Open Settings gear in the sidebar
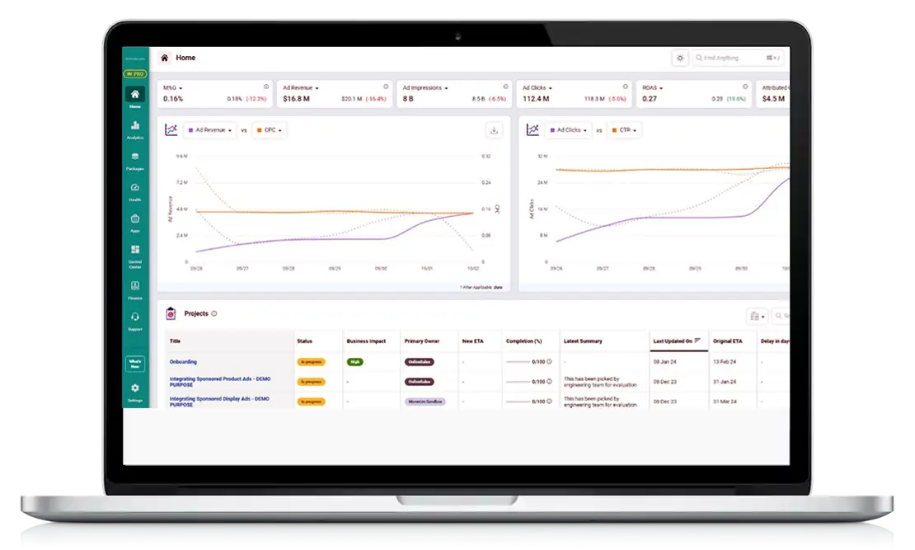The width and height of the screenshot is (915, 550). 134,390
